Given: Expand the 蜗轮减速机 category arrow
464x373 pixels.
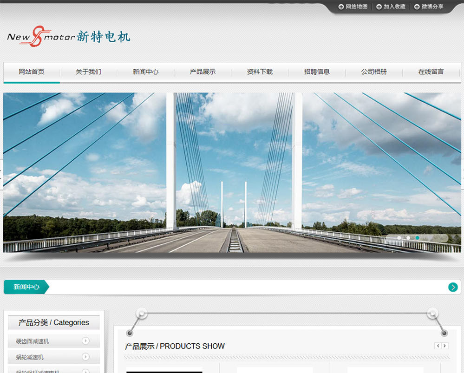Looking at the screenshot, I should pyautogui.click(x=85, y=357).
